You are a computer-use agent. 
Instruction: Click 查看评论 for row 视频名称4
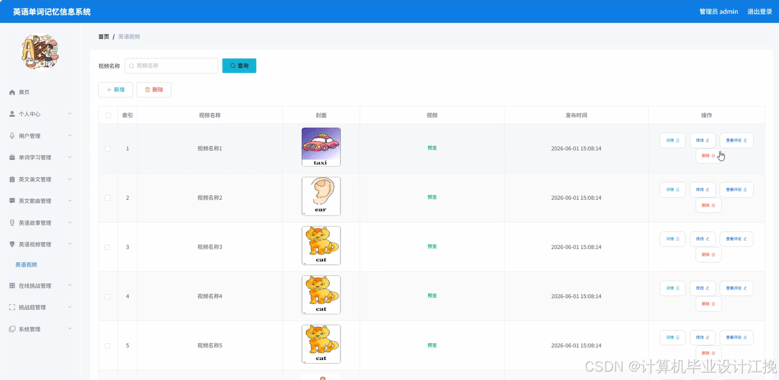coord(736,289)
